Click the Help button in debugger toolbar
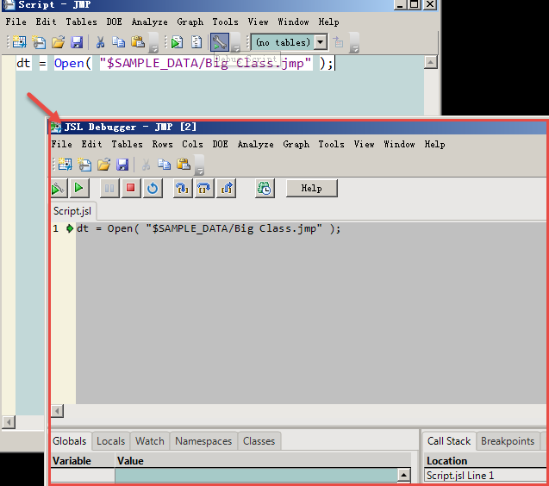The width and height of the screenshot is (549, 486). click(x=312, y=189)
